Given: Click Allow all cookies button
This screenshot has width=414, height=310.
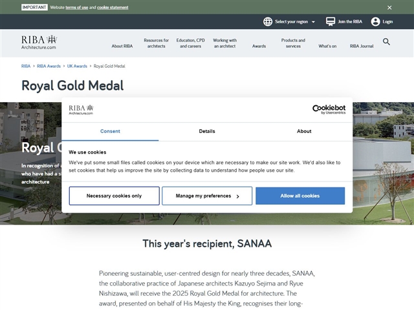Looking at the screenshot, I should tap(300, 196).
